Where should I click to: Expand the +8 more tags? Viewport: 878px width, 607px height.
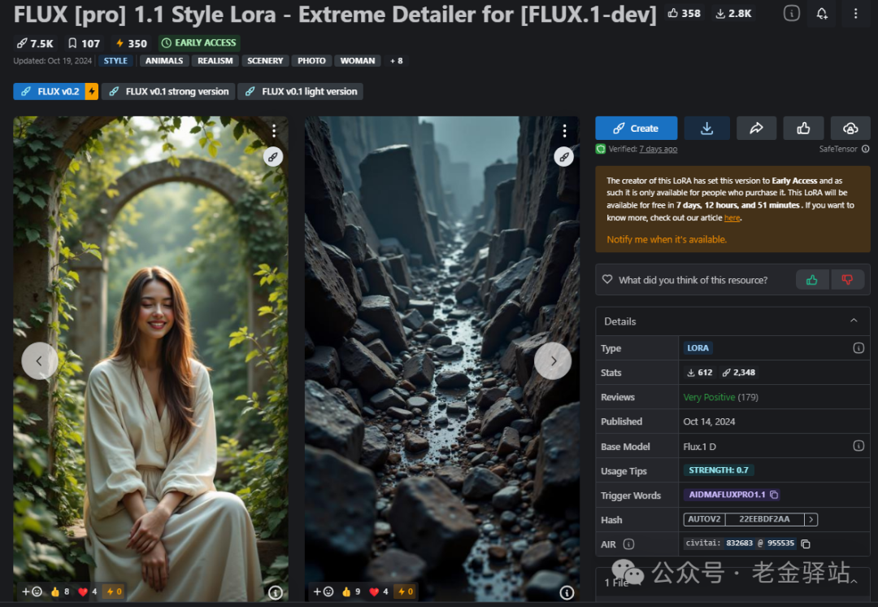397,60
